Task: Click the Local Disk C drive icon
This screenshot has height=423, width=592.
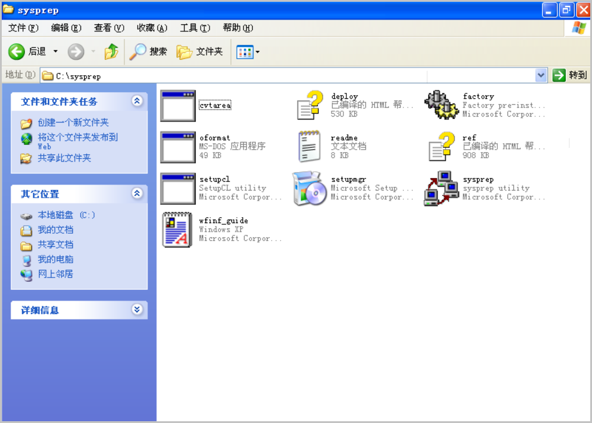Action: point(26,216)
